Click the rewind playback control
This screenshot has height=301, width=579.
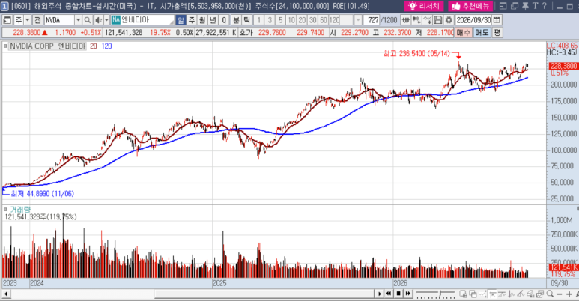389,294
